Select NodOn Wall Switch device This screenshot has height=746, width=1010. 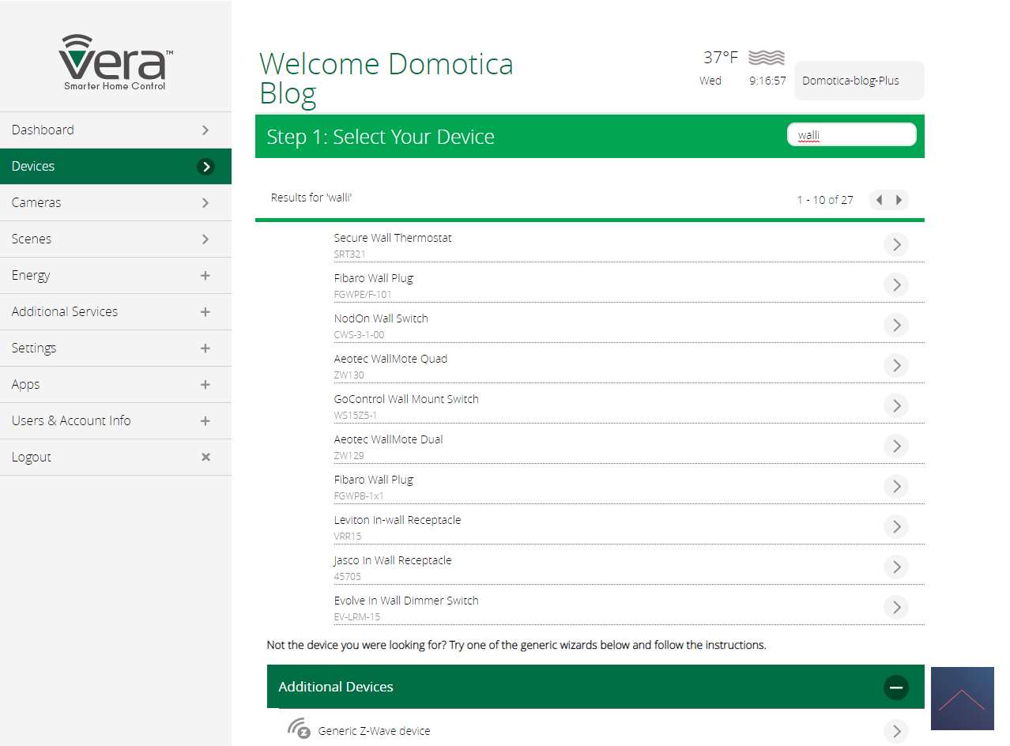click(x=381, y=318)
